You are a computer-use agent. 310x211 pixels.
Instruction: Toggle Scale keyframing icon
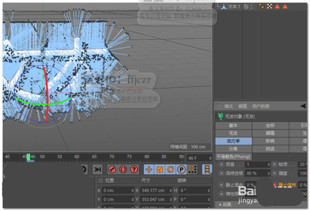click(160, 170)
